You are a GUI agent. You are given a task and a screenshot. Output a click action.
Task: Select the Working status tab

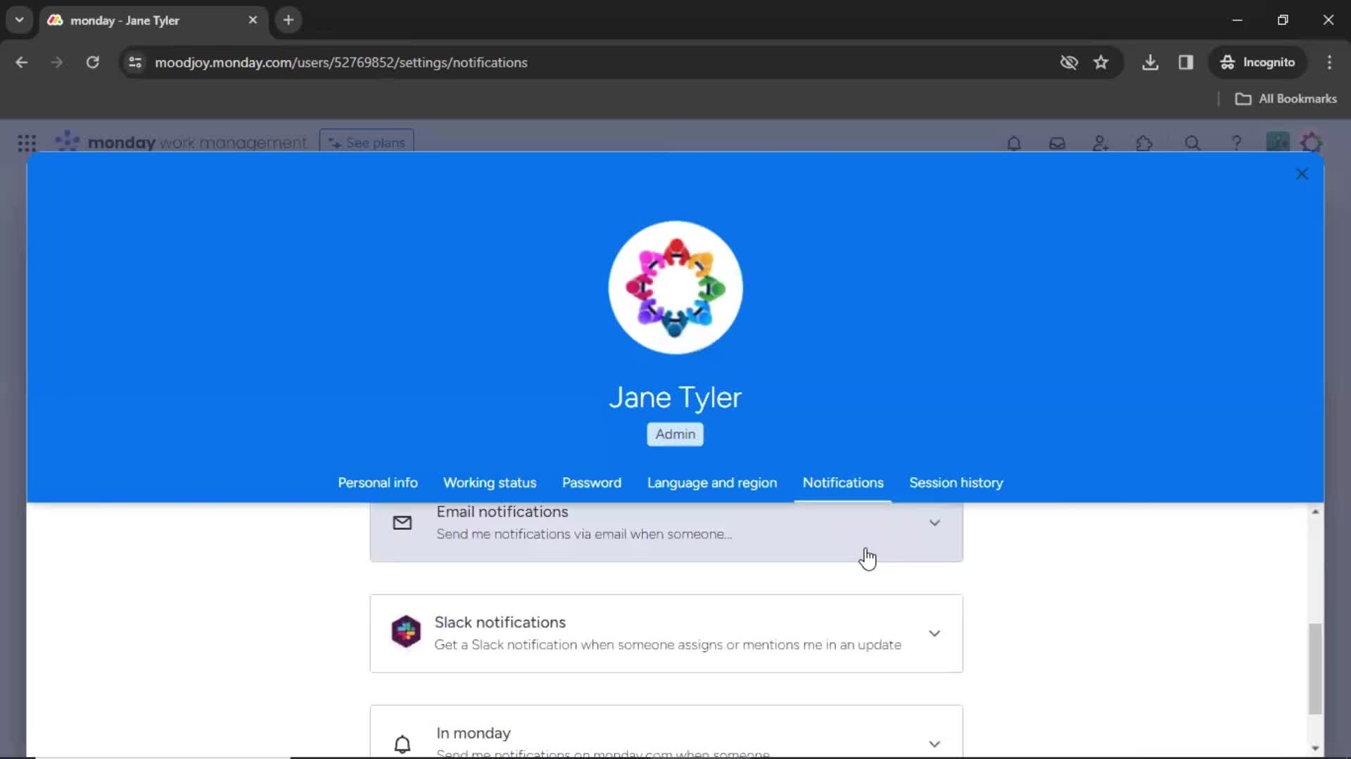click(490, 482)
